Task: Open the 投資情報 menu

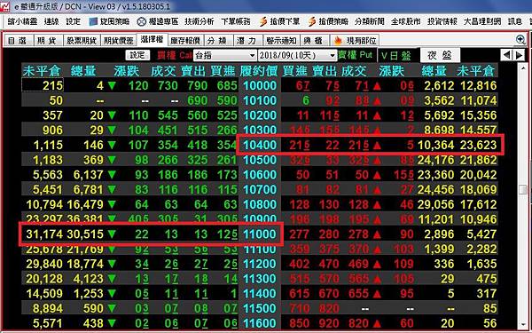Action: pyautogui.click(x=442, y=21)
